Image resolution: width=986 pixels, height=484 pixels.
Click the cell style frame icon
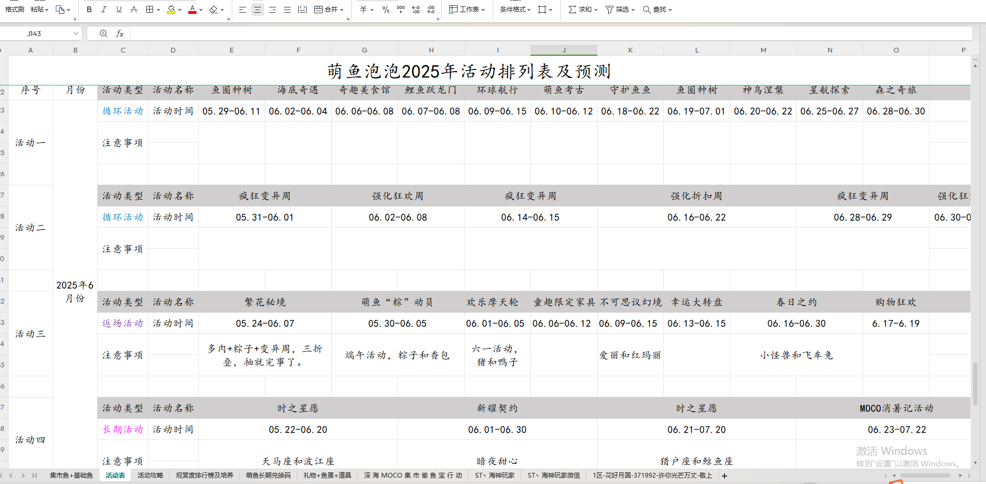(x=542, y=10)
